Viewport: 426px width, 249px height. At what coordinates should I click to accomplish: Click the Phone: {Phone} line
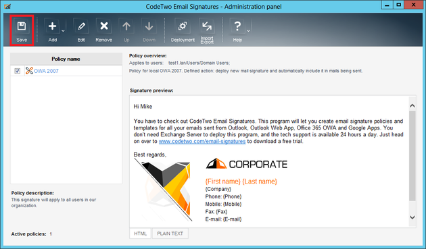coord(223,196)
